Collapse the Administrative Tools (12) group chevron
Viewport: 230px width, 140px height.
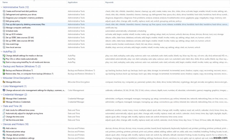point(2,7)
